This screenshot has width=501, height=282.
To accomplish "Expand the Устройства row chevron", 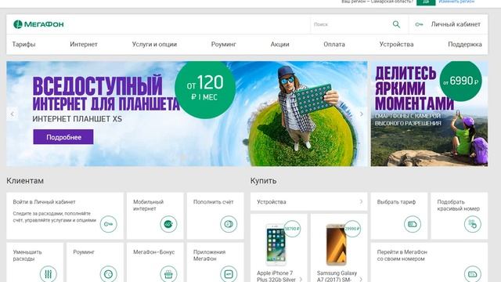I will point(361,202).
